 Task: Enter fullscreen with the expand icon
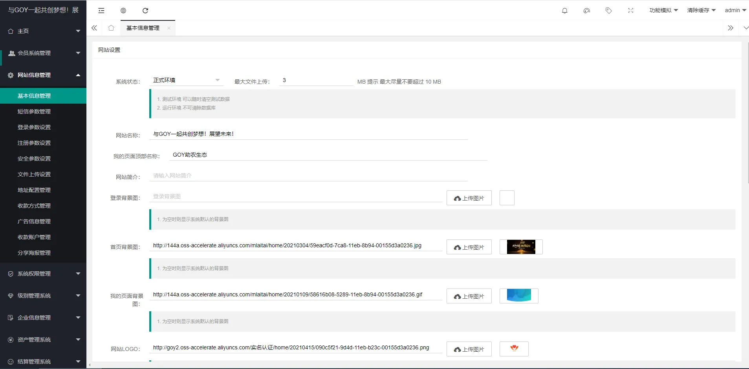(630, 11)
